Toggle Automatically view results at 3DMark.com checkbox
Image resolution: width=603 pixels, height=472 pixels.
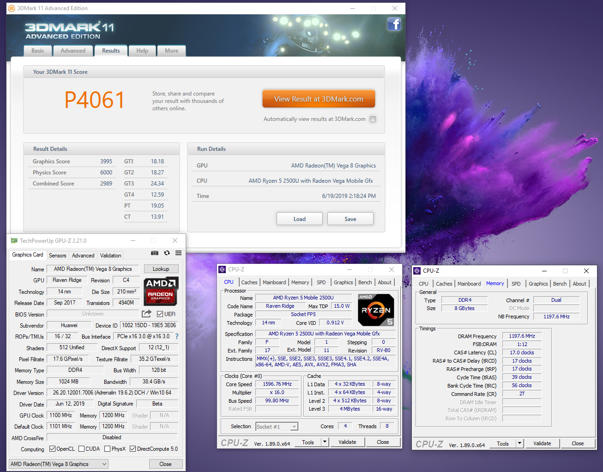[373, 119]
